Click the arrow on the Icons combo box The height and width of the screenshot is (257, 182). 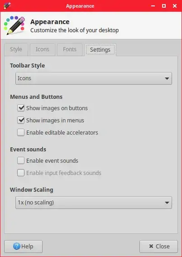167,78
